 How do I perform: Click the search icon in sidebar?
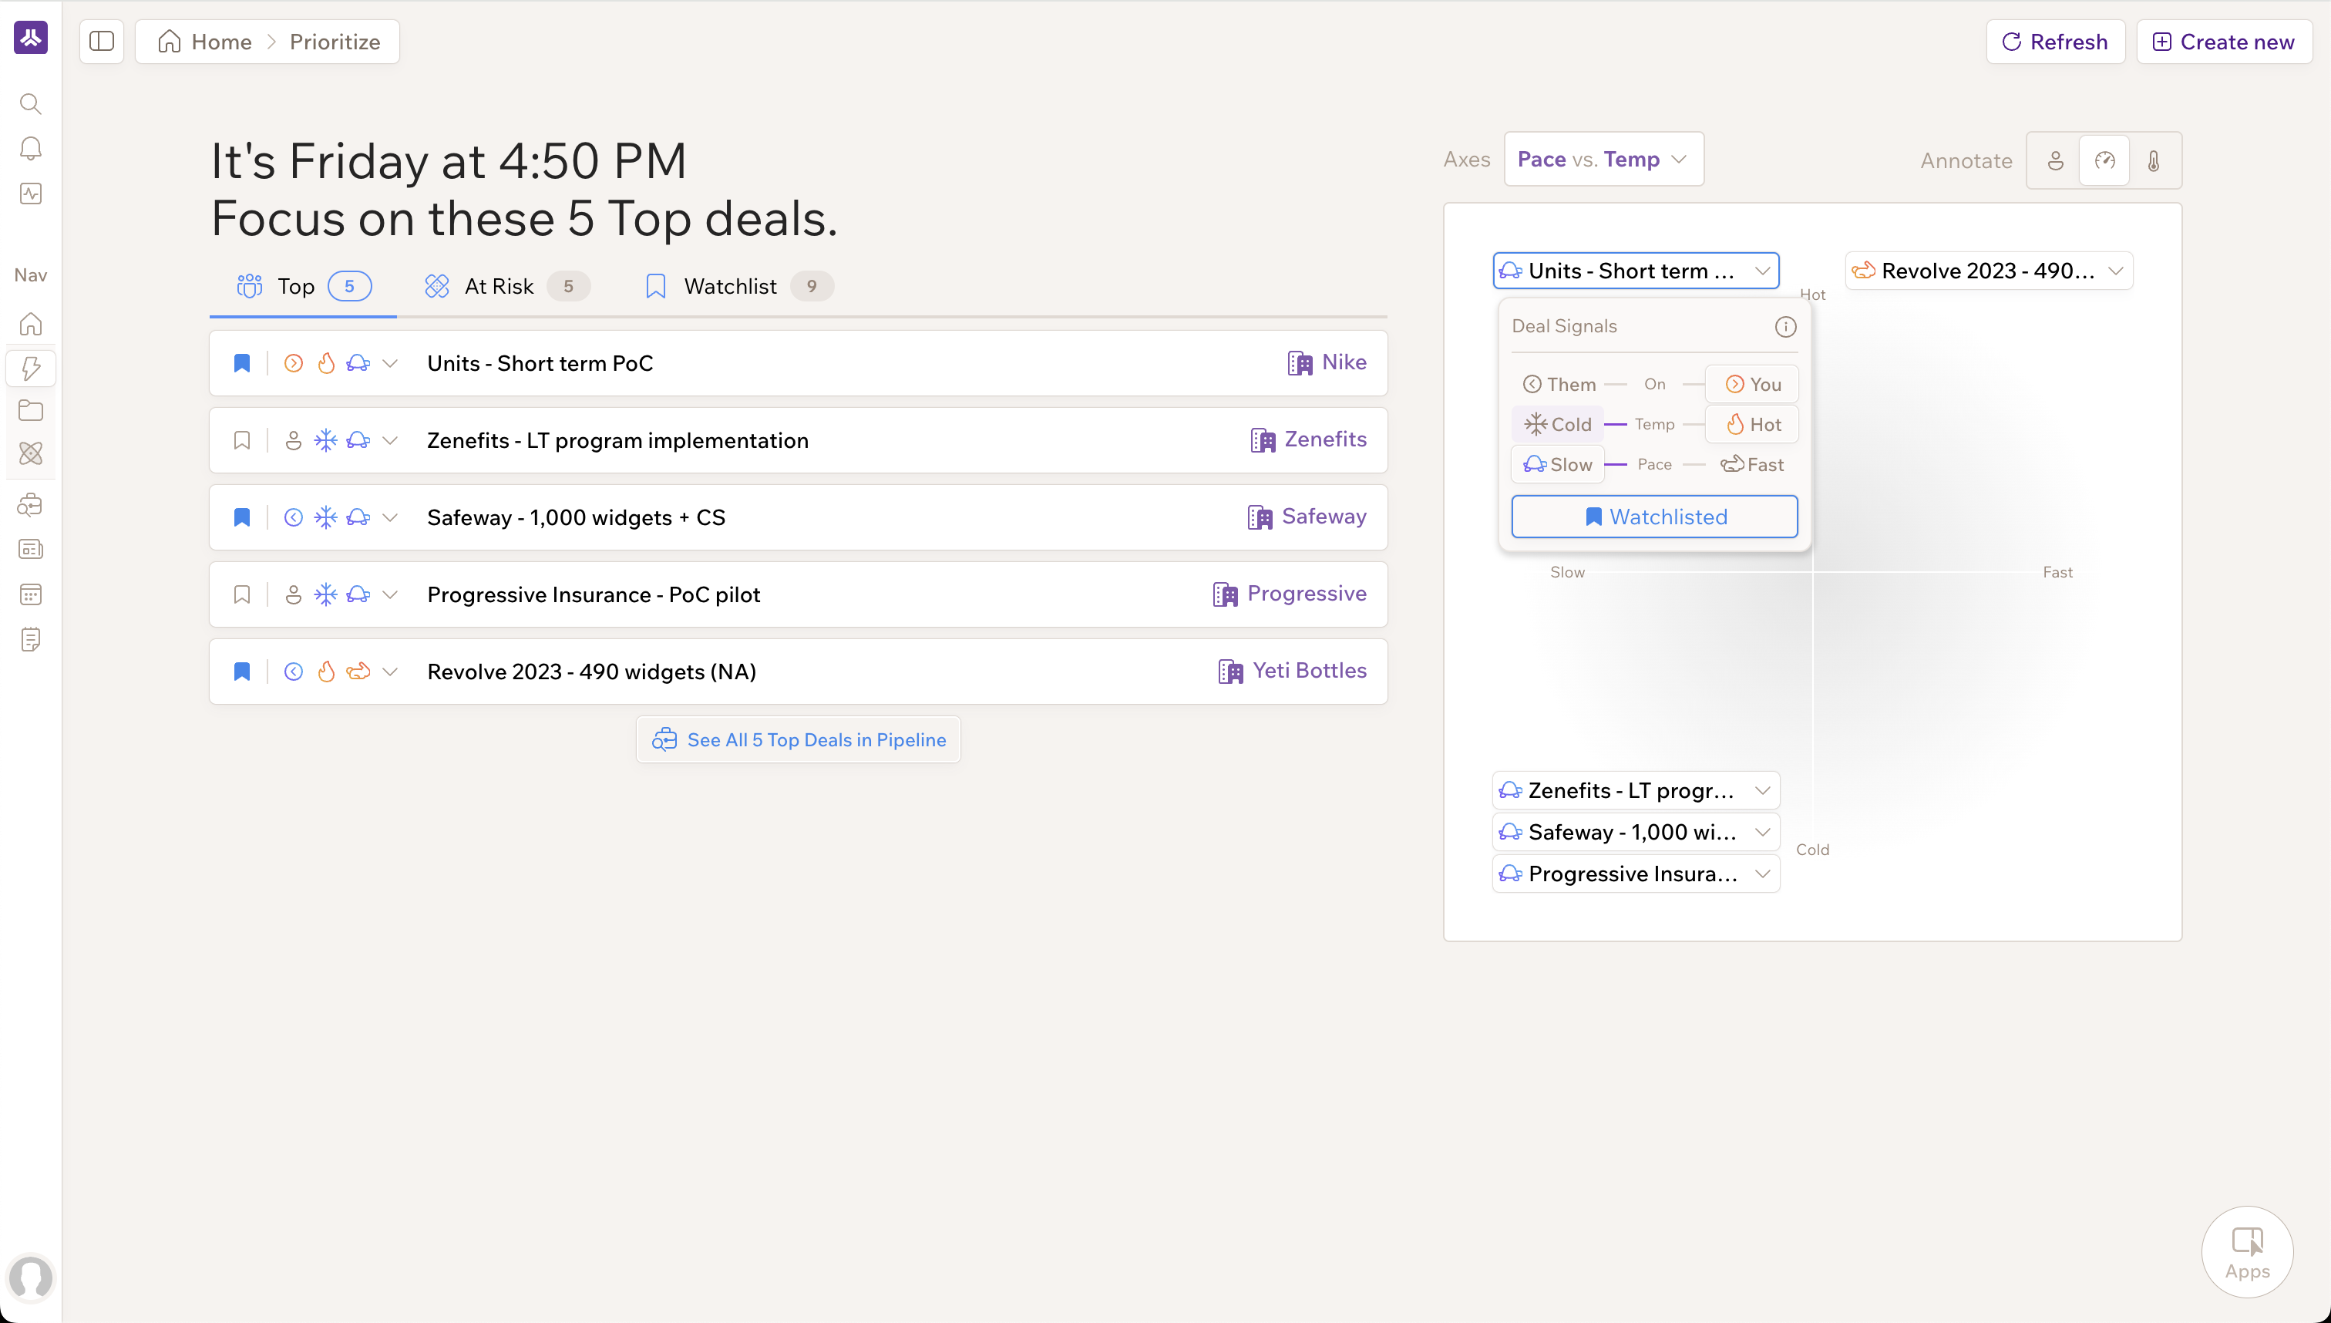coord(31,103)
